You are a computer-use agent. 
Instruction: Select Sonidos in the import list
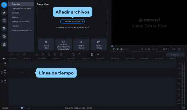[15, 13]
